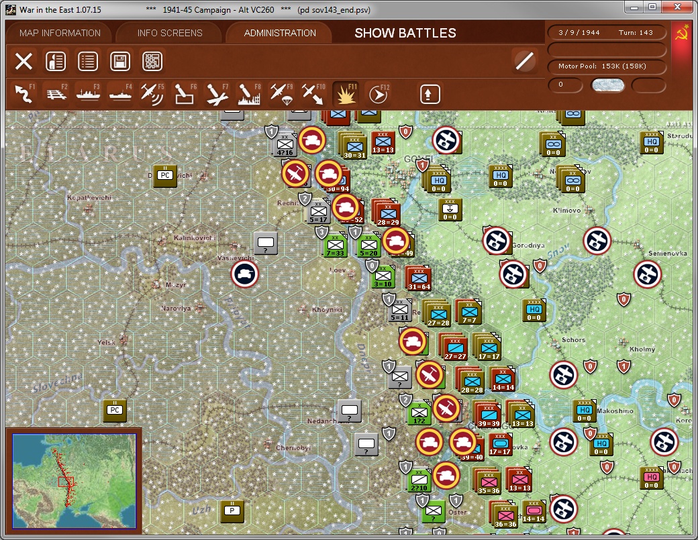This screenshot has height=540, width=698.
Task: Select the F5 air recon icon
Action: pos(152,94)
